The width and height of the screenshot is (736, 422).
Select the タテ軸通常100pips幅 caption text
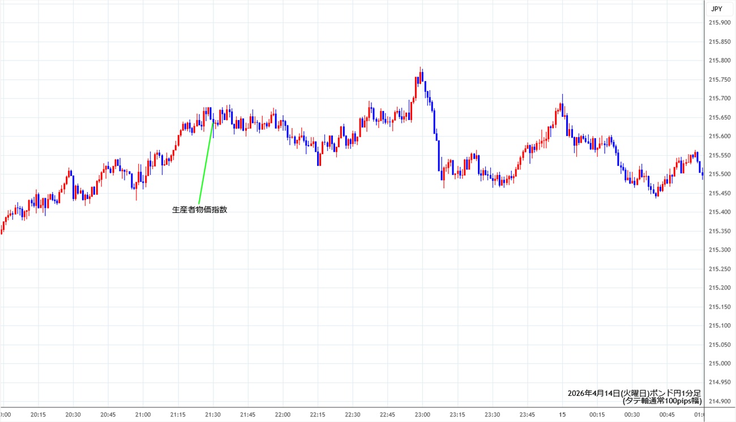pyautogui.click(x=662, y=401)
